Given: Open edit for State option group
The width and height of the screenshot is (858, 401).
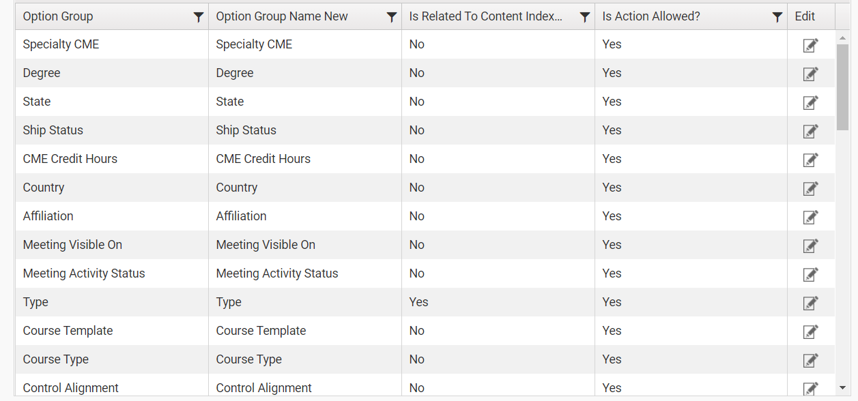Looking at the screenshot, I should click(810, 102).
